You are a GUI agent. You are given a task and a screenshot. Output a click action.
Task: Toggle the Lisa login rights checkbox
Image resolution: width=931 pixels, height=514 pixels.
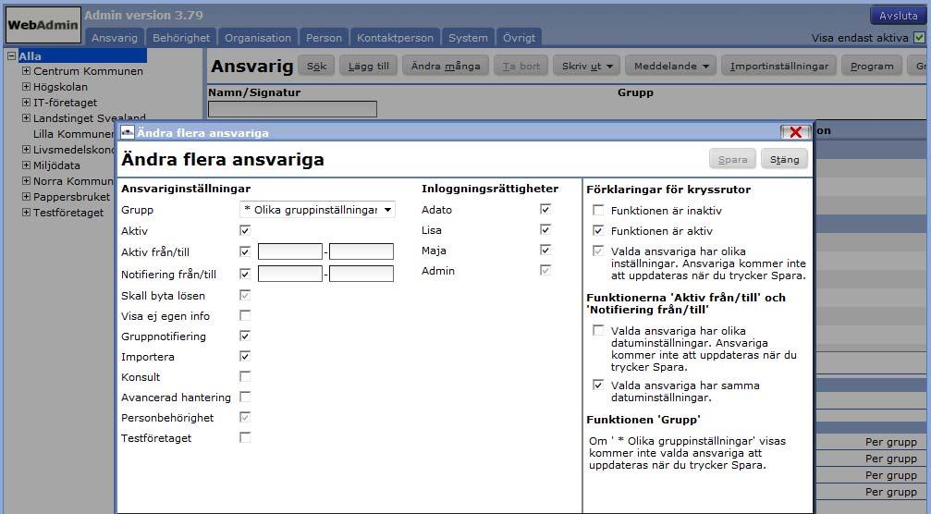pos(545,229)
